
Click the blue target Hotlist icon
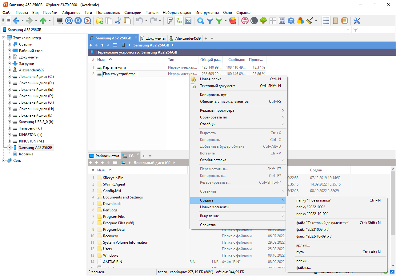(x=69, y=21)
